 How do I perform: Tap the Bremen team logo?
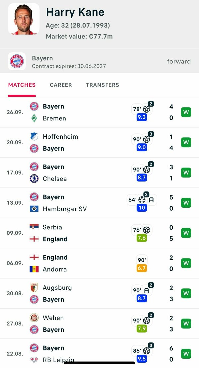tap(34, 118)
